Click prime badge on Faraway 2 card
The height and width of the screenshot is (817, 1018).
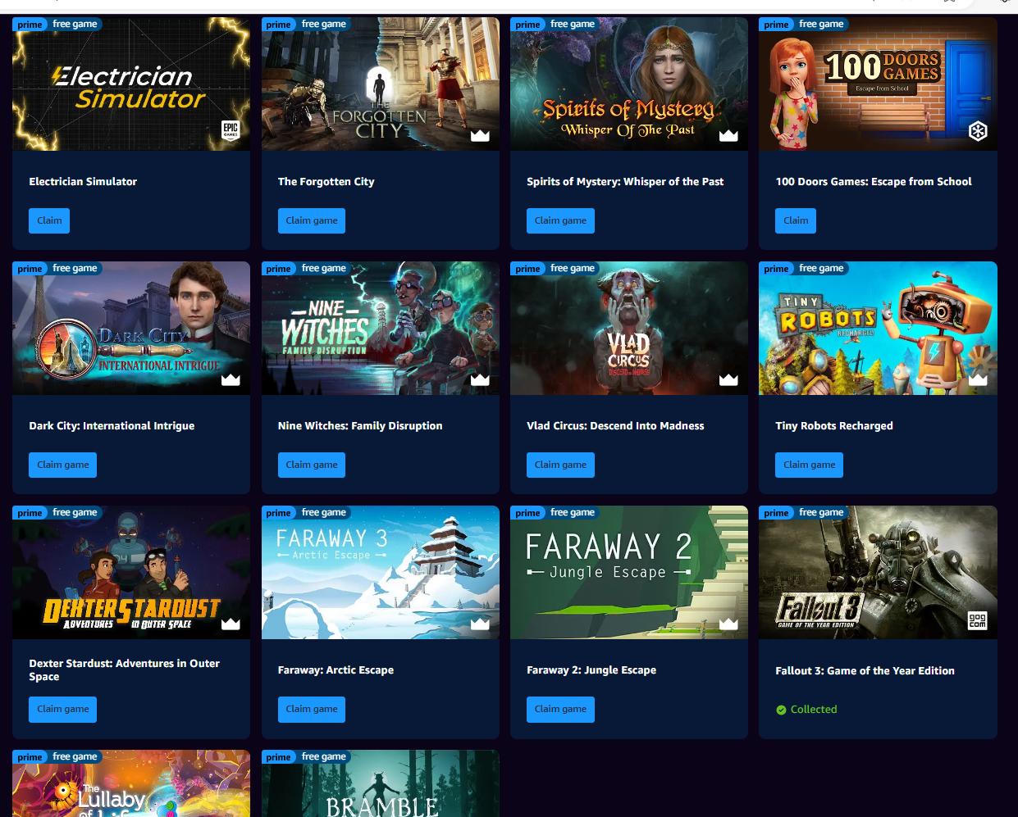click(x=528, y=513)
